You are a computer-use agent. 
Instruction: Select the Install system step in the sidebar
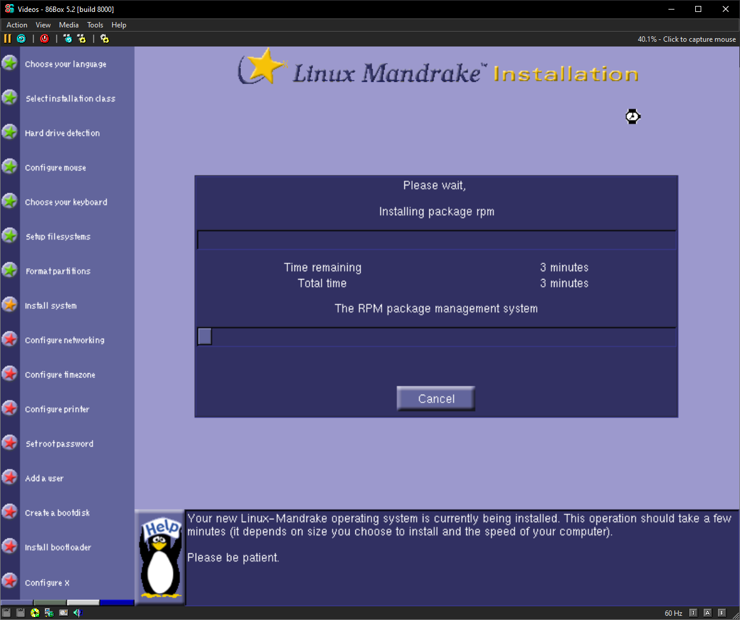51,306
